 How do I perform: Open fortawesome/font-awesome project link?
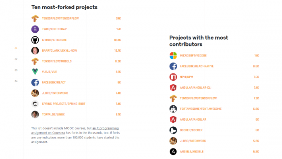point(201,109)
